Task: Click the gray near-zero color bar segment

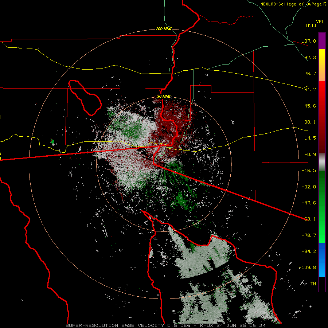Action: click(322, 162)
